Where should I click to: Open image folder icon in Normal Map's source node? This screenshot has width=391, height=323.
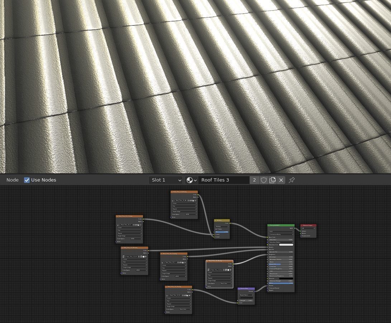(x=187, y=295)
